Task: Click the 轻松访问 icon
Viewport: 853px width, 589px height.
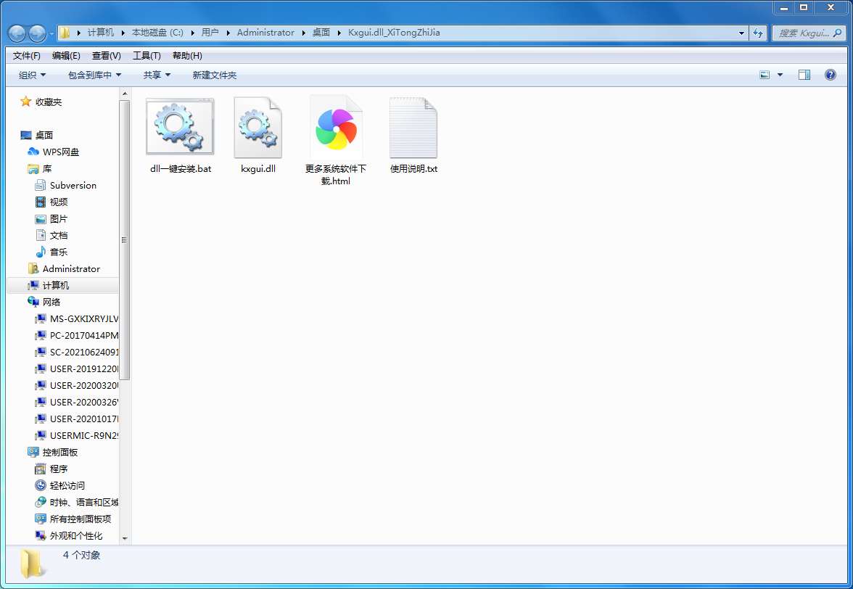Action: point(41,485)
